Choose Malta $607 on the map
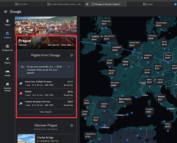The height and width of the screenshot is (143, 177). [x=168, y=125]
